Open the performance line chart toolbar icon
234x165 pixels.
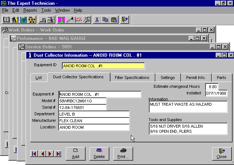pyautogui.click(x=78, y=19)
